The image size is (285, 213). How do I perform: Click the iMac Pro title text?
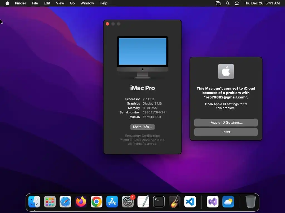142,88
